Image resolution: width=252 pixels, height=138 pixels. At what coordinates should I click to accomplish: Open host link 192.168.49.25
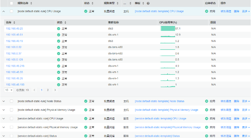pyautogui.click(x=14, y=28)
